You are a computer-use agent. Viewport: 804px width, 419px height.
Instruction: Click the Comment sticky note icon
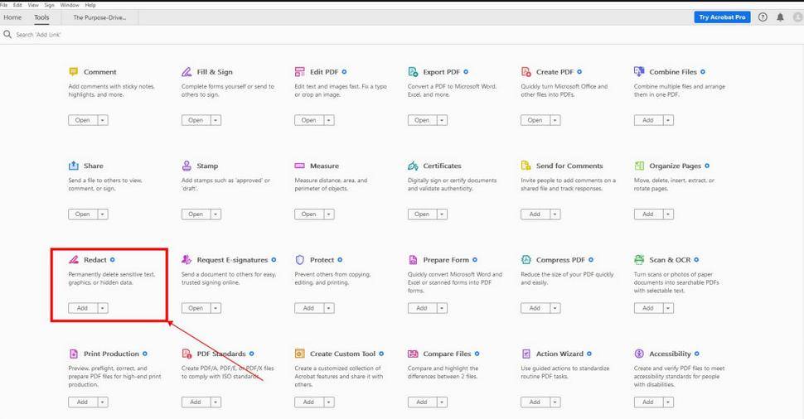[74, 72]
